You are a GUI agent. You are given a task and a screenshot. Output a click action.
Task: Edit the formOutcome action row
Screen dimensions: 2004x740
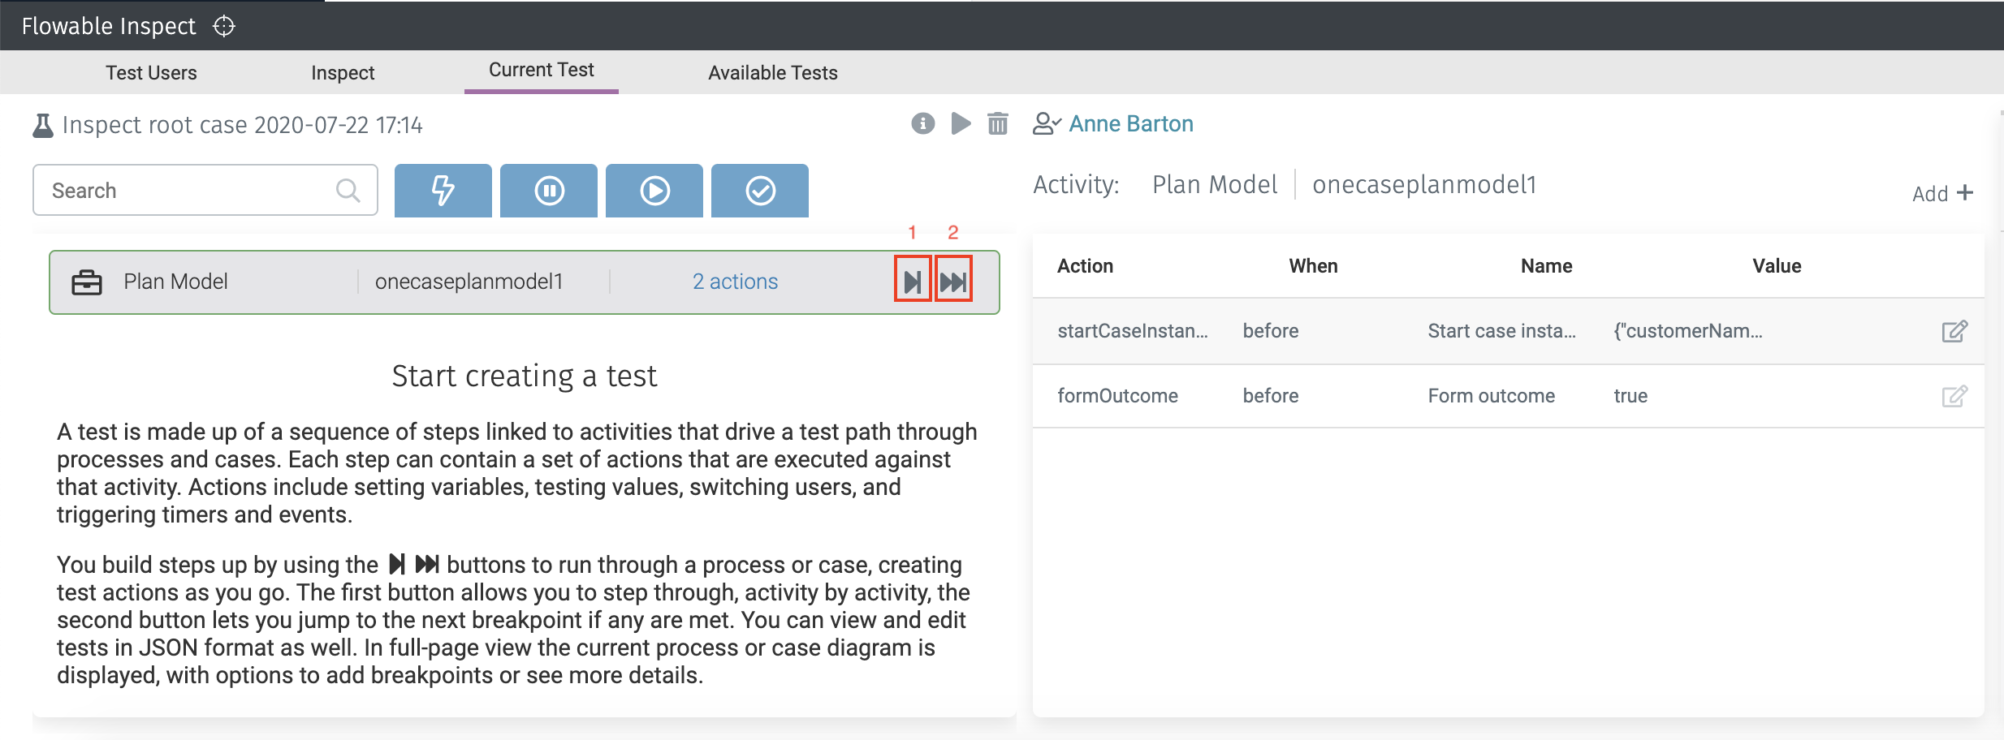1954,396
